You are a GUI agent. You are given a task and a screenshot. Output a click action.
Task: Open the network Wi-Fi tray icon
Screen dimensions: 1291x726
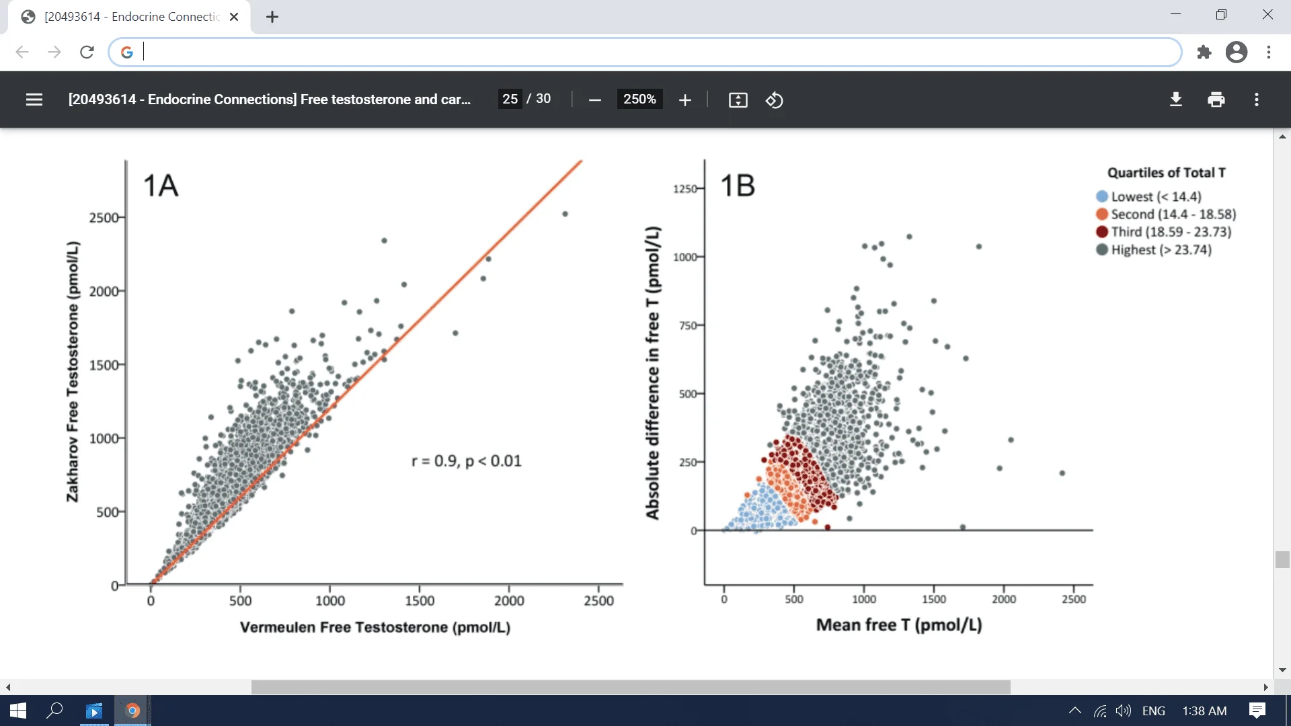point(1100,711)
